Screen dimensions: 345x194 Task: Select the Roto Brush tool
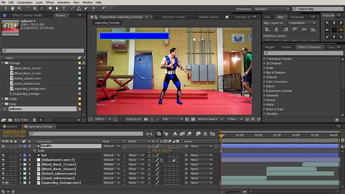(94, 9)
